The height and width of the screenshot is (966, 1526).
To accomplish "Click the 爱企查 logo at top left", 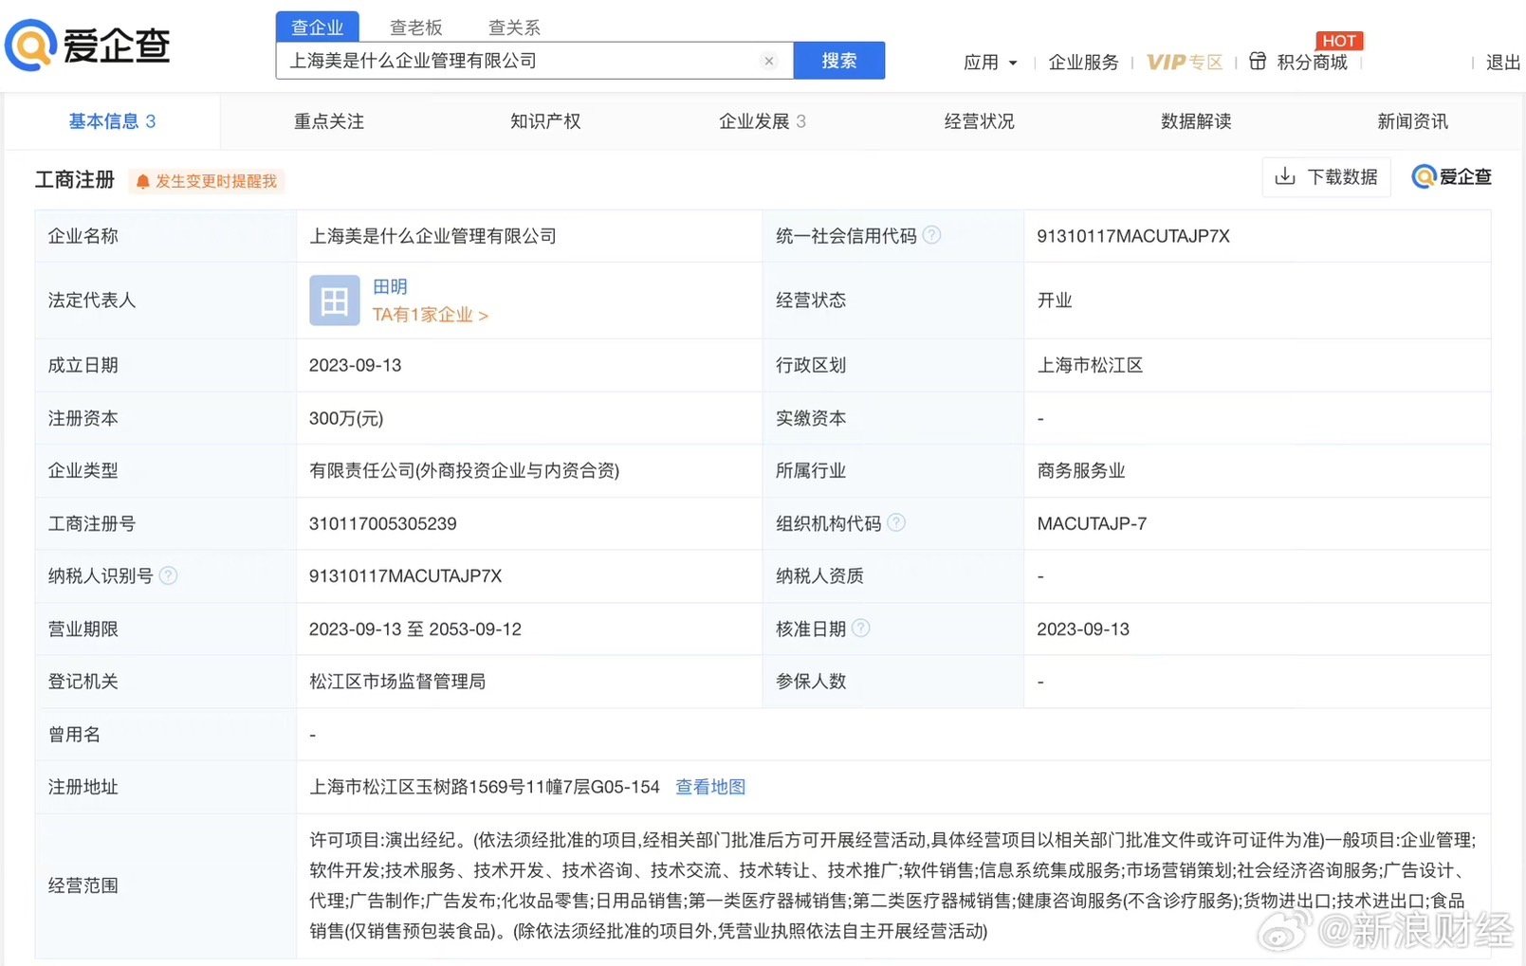I will pyautogui.click(x=88, y=45).
